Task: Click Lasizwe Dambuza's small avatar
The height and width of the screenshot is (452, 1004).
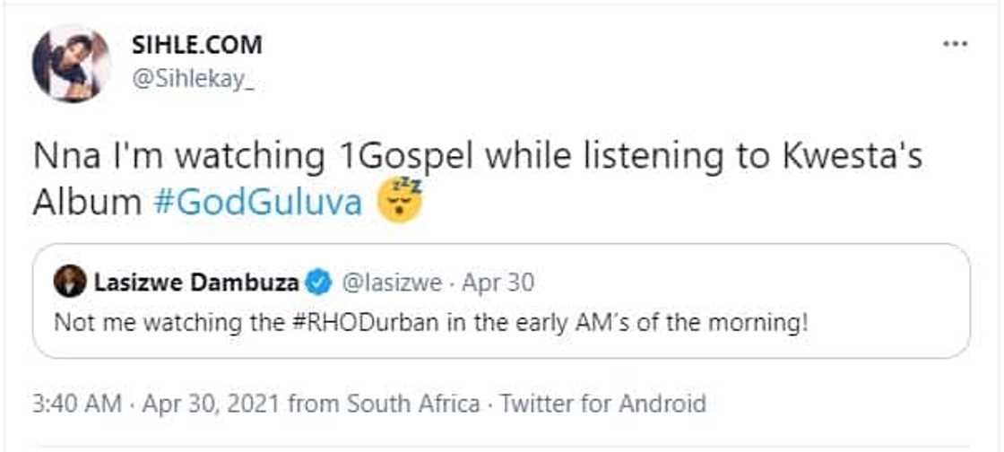Action: click(x=70, y=282)
